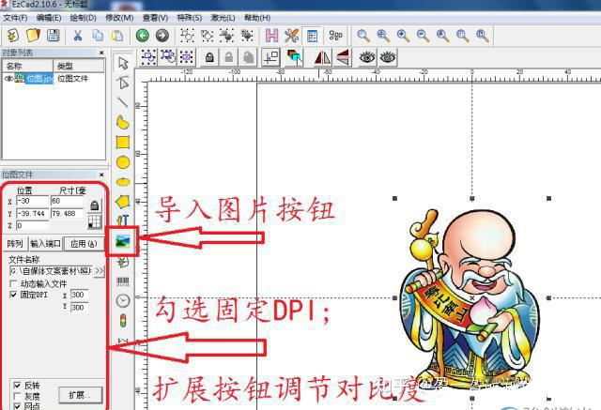Toggle the 固定DPI checkbox

click(13, 295)
